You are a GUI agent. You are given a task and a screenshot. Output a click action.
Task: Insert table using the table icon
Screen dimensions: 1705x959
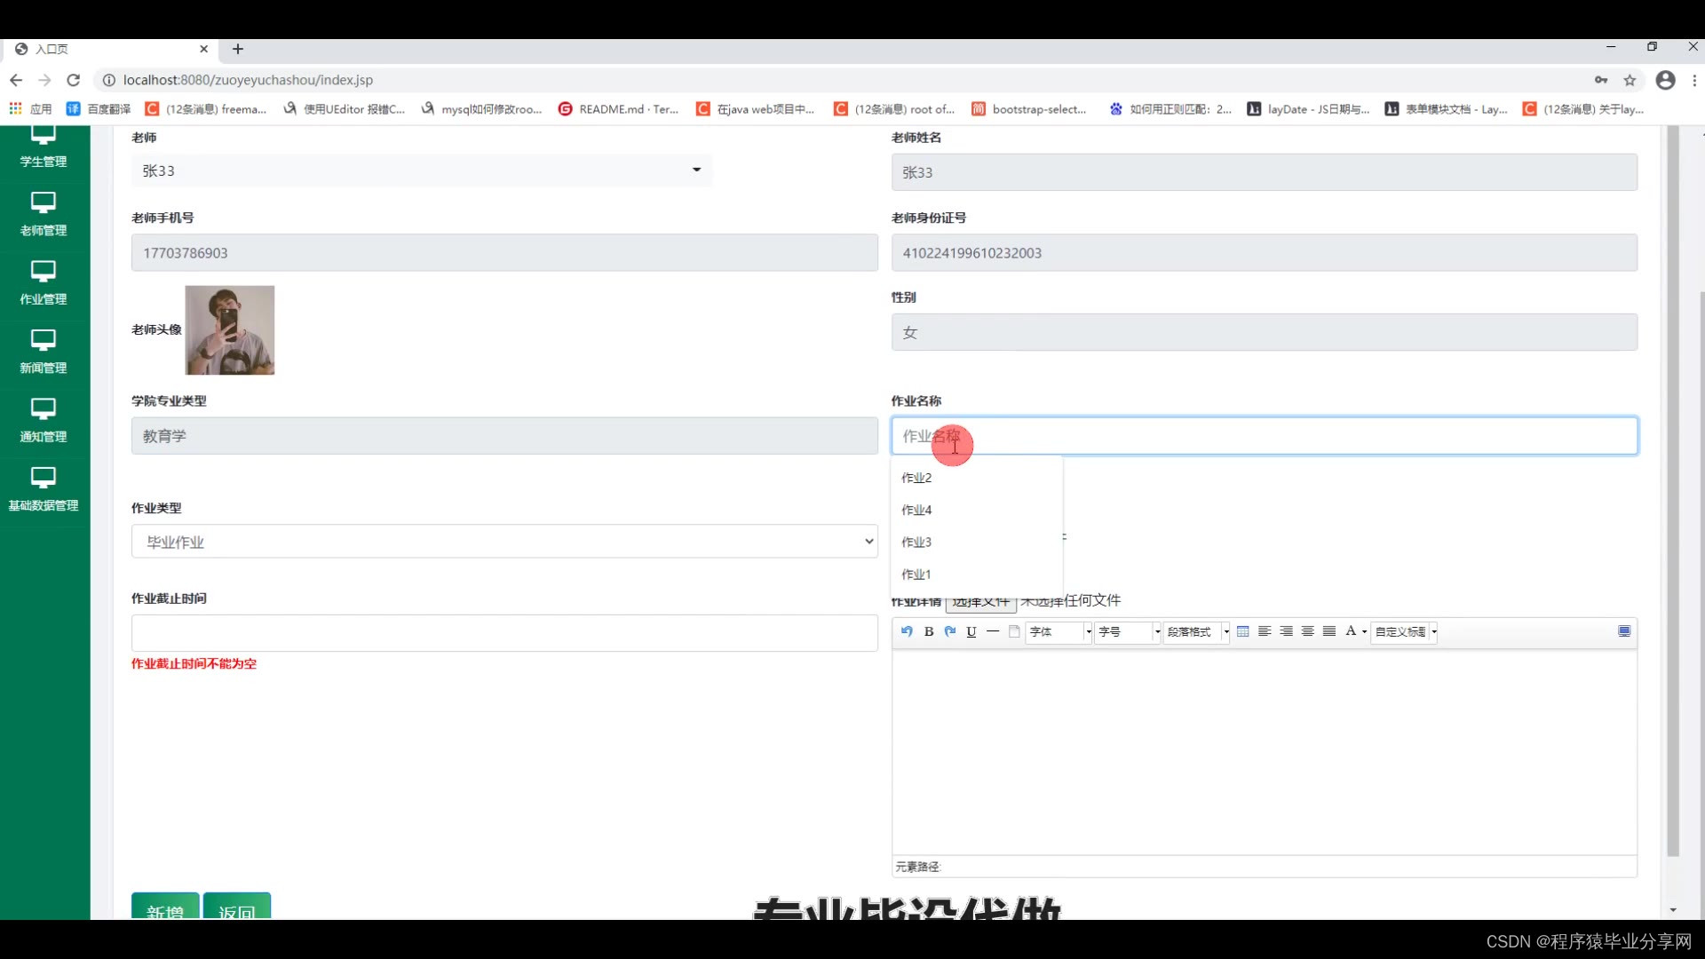point(1243,631)
